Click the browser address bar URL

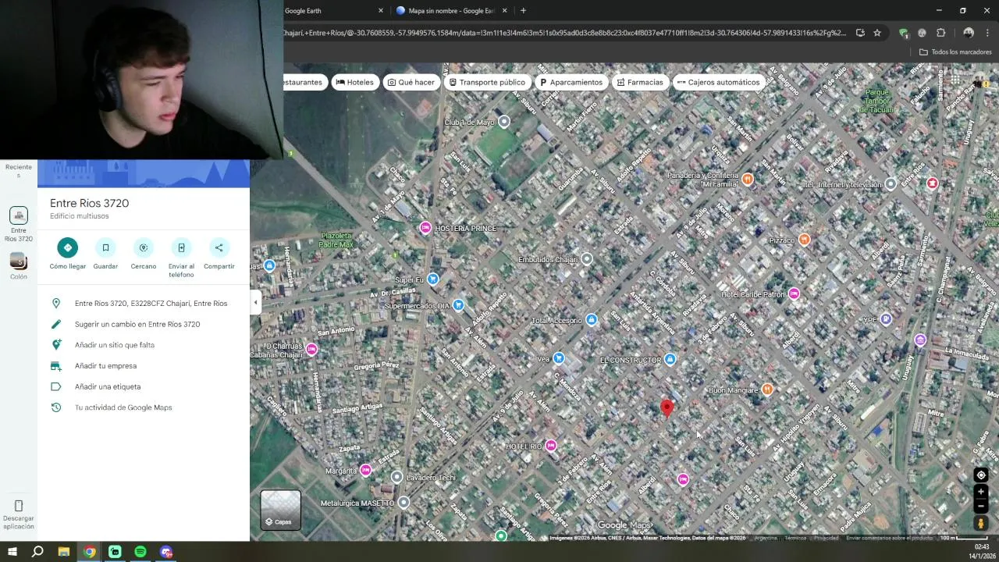pos(563,33)
